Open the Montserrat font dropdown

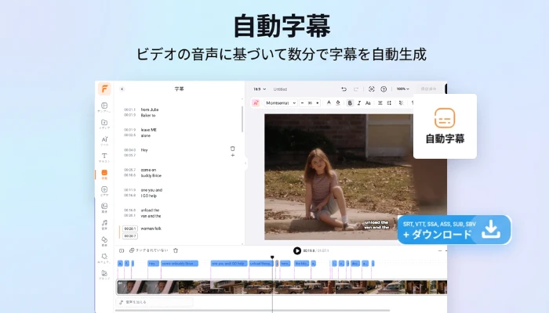click(x=281, y=103)
